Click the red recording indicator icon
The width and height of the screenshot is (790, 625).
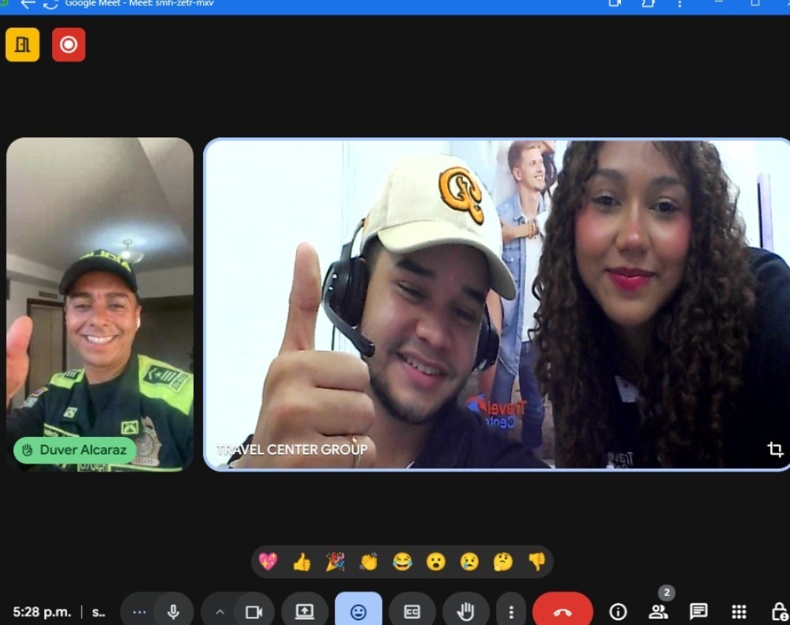69,45
